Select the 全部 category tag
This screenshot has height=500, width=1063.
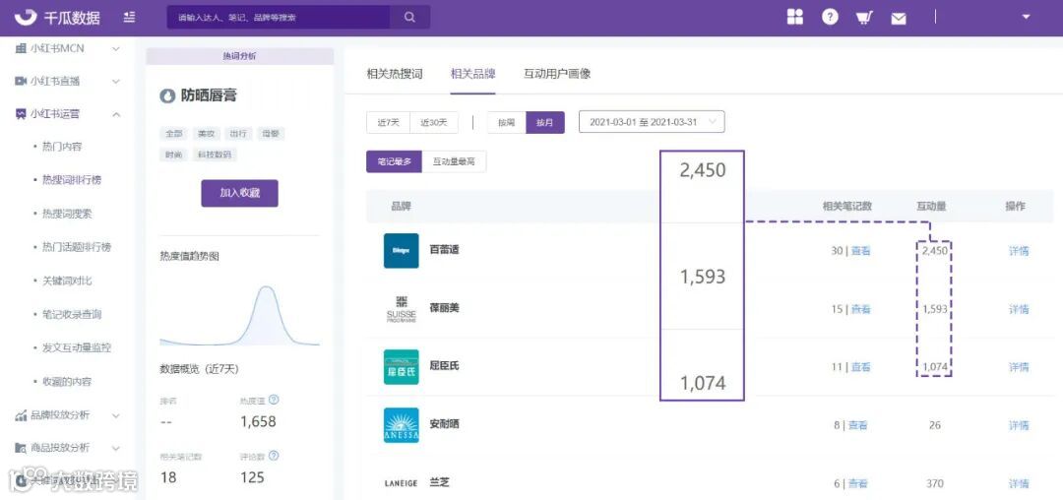pyautogui.click(x=173, y=134)
